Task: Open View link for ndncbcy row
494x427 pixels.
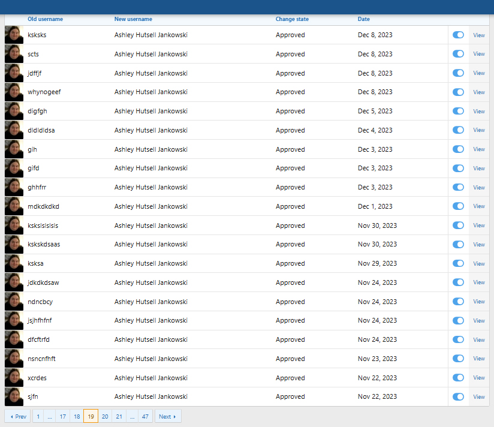Action: click(x=479, y=302)
